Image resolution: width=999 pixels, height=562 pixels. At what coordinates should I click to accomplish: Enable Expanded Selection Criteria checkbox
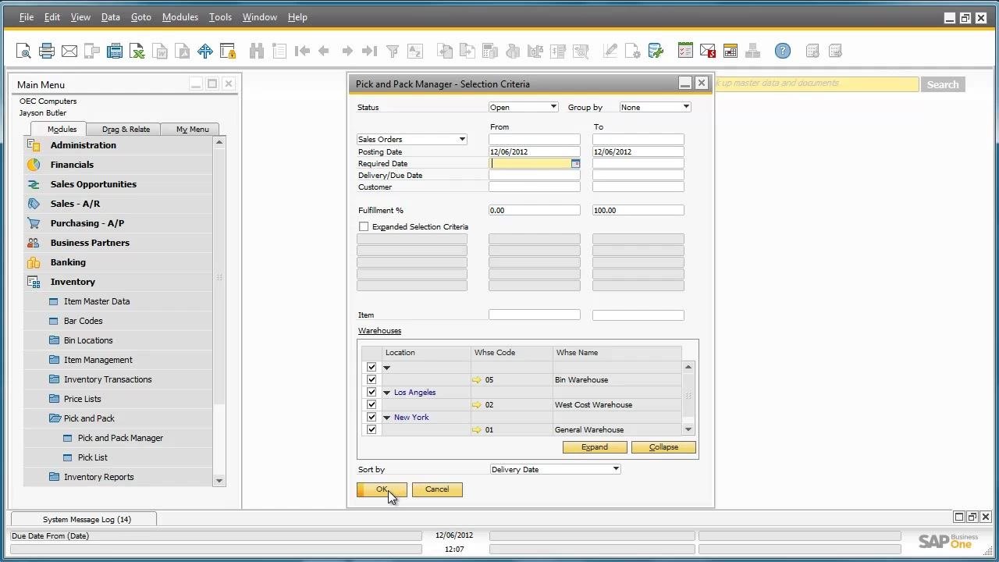[x=364, y=226]
